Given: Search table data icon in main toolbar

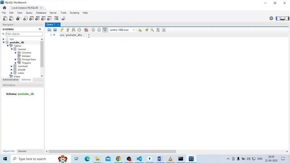Looking at the screenshot, I should [56, 18].
